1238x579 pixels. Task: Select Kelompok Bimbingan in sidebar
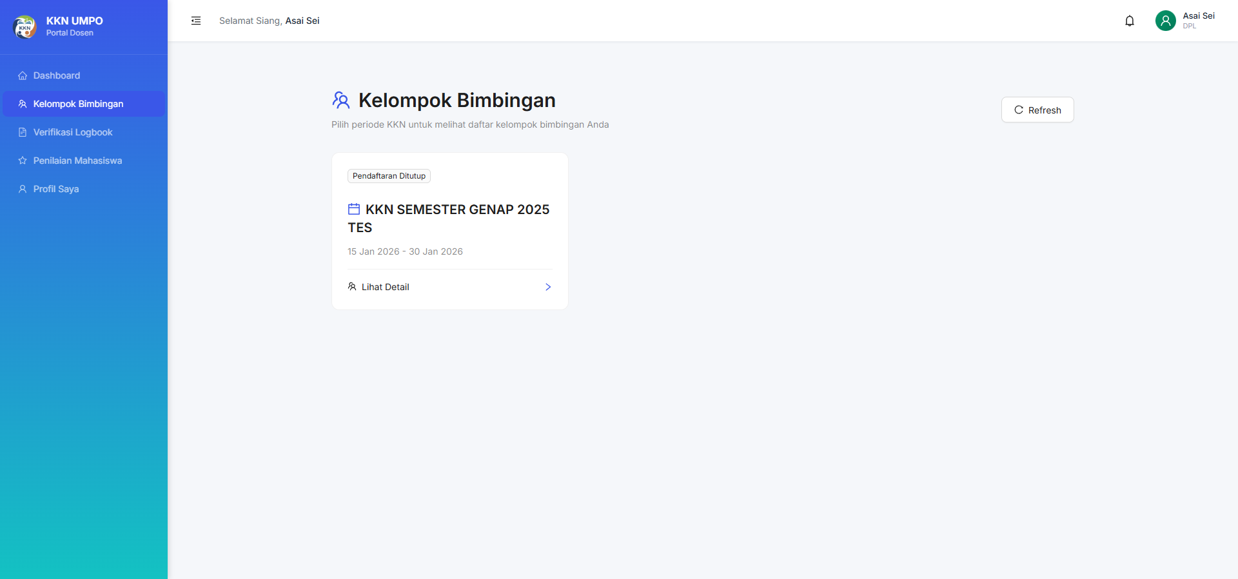point(84,104)
